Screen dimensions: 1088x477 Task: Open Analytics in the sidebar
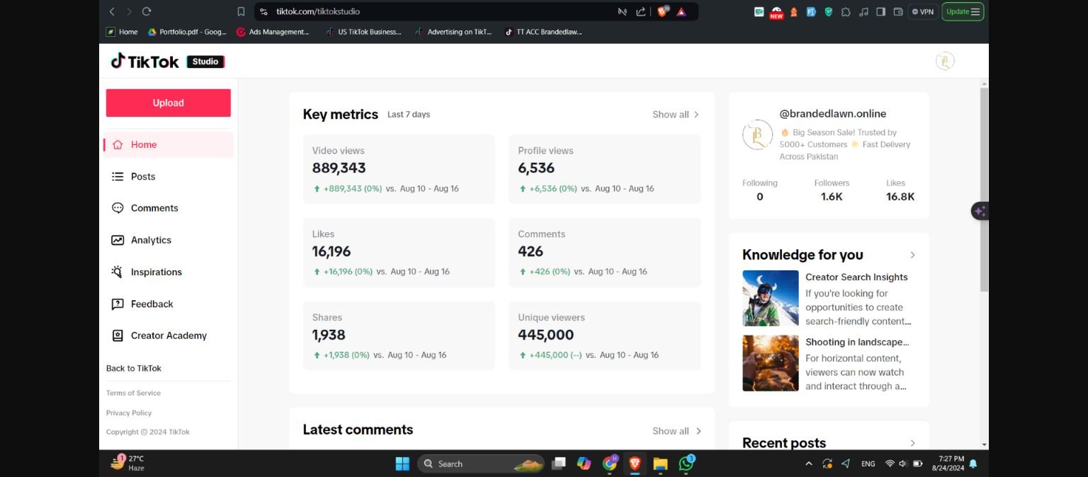(169, 240)
